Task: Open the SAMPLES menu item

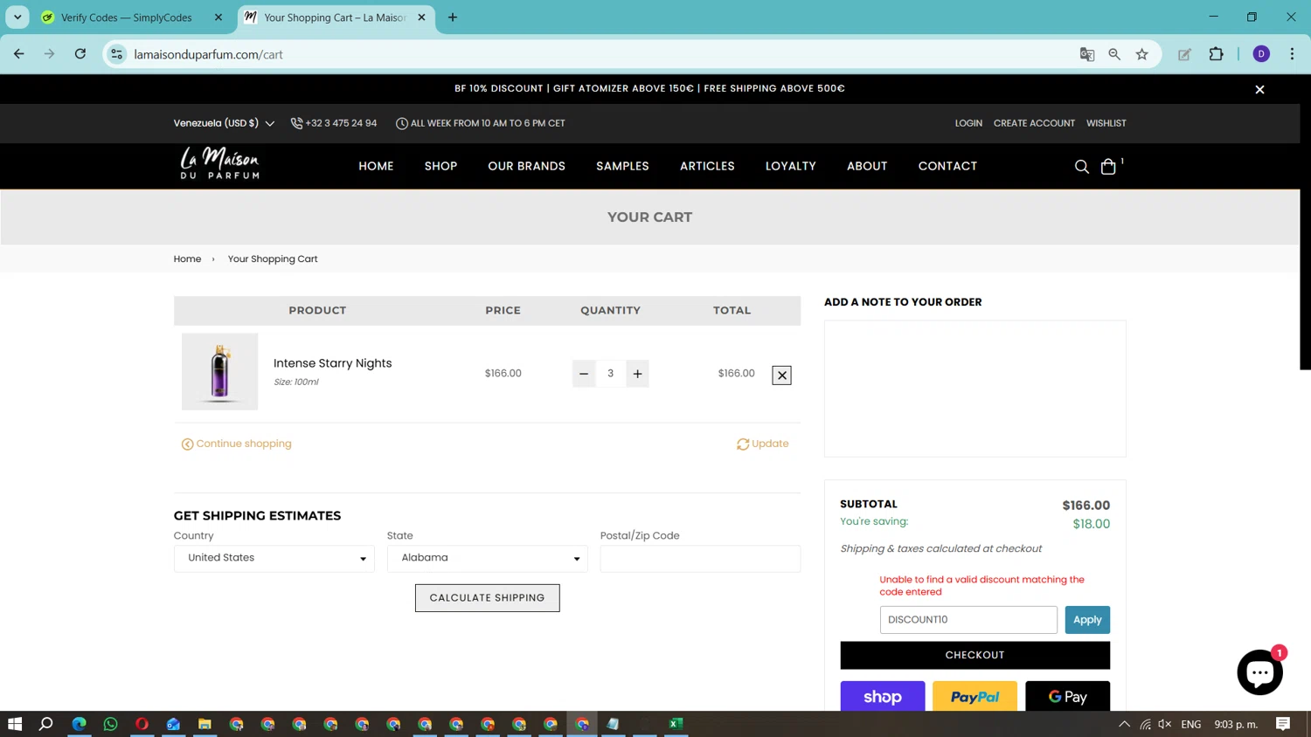Action: [x=622, y=166]
